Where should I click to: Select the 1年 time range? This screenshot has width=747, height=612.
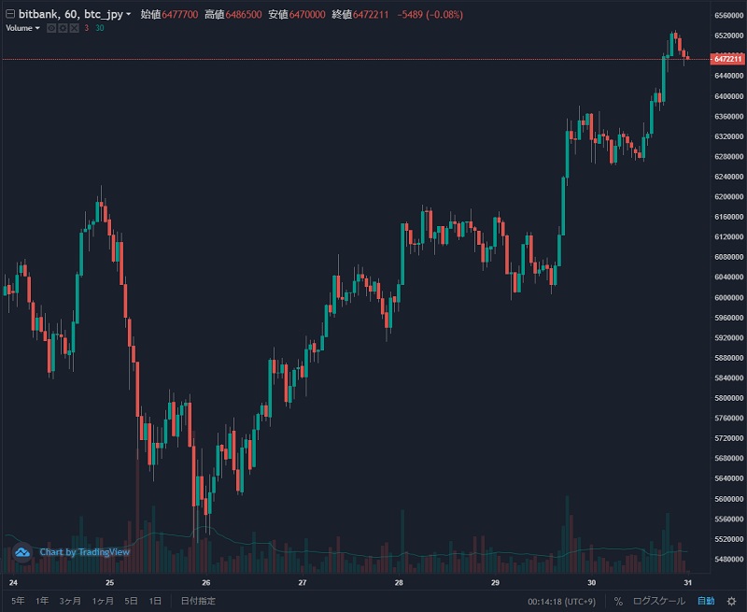click(42, 601)
